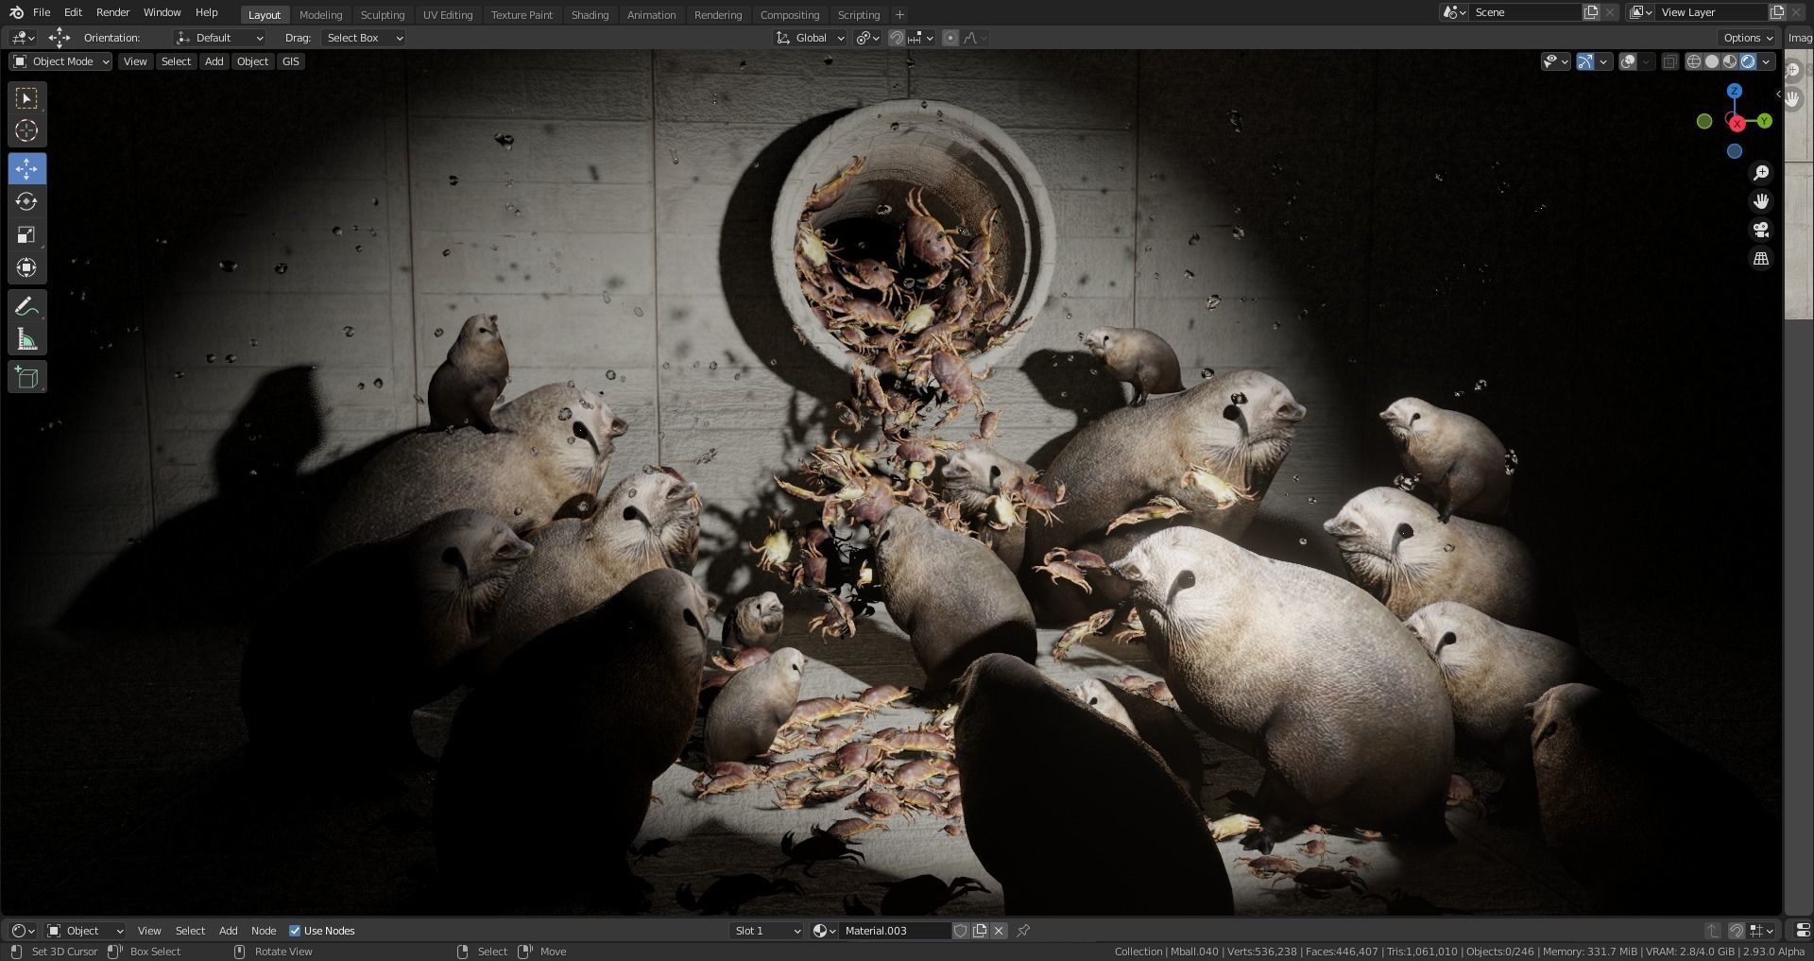
Task: Open the transform pivot point dropdown
Action: [867, 38]
